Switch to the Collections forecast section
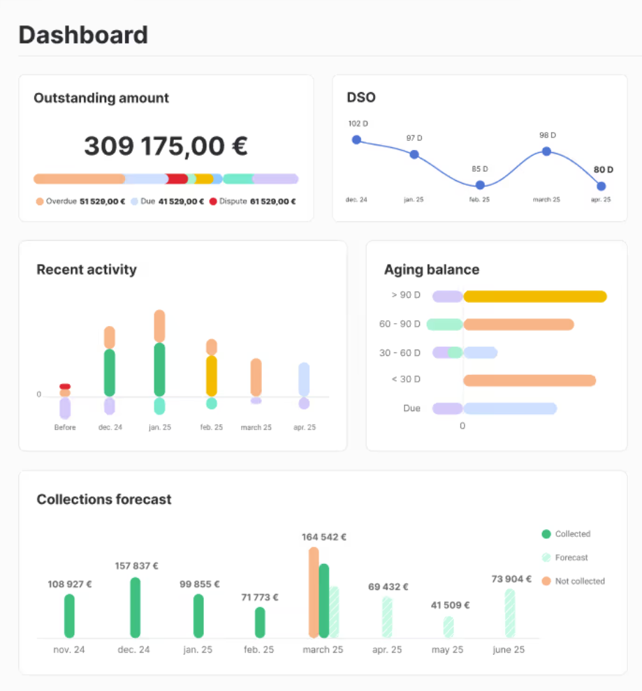642x691 pixels. pos(103,499)
